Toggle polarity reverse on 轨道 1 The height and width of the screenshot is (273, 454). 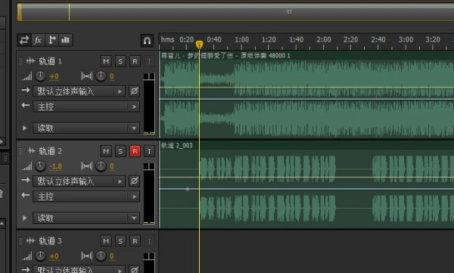[134, 92]
